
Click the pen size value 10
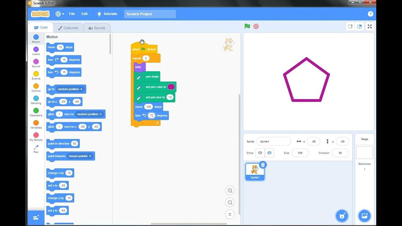click(x=170, y=97)
